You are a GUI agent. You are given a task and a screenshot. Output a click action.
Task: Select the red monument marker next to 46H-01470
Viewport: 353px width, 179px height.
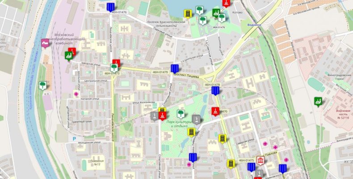tap(215, 111)
